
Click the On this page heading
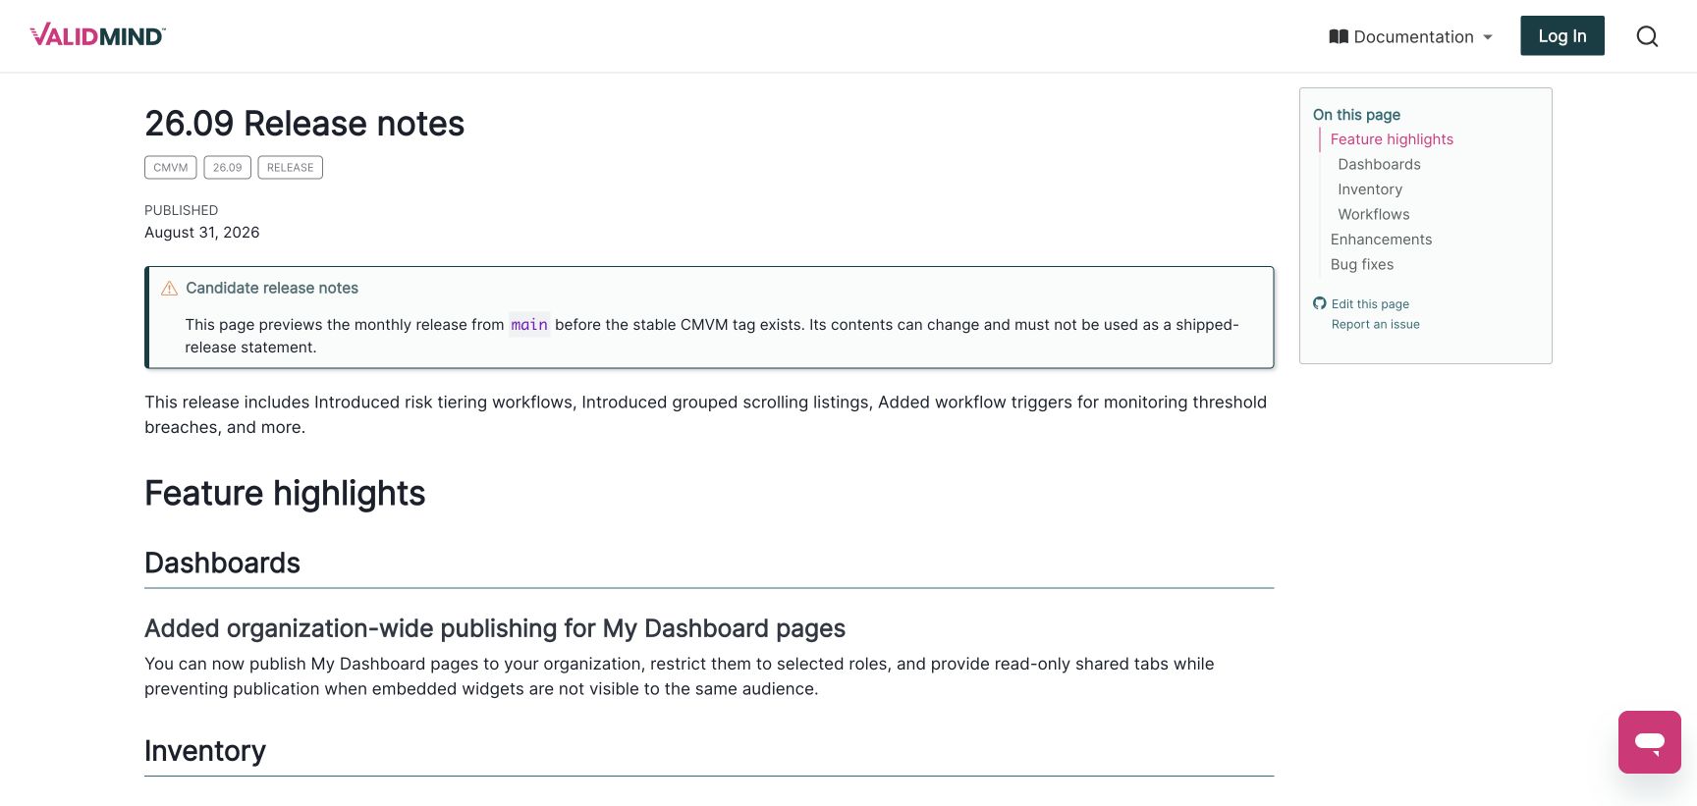(1356, 115)
